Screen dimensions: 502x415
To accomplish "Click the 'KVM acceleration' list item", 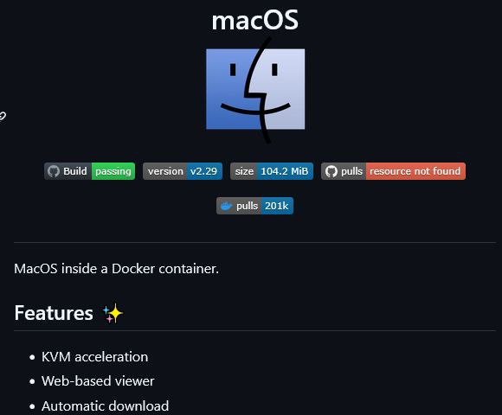I will coord(94,357).
